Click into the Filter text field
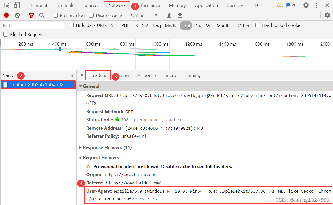The width and height of the screenshot is (333, 205). click(x=33, y=25)
